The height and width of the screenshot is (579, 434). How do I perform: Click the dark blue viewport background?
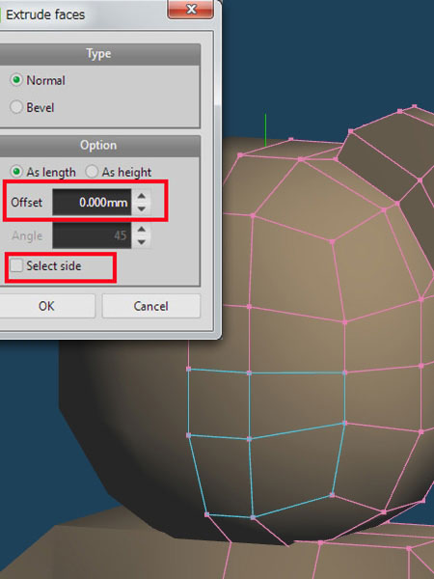click(325, 55)
